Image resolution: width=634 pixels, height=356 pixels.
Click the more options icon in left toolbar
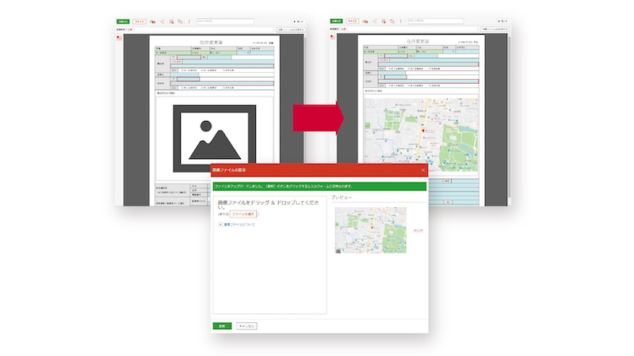click(x=189, y=22)
